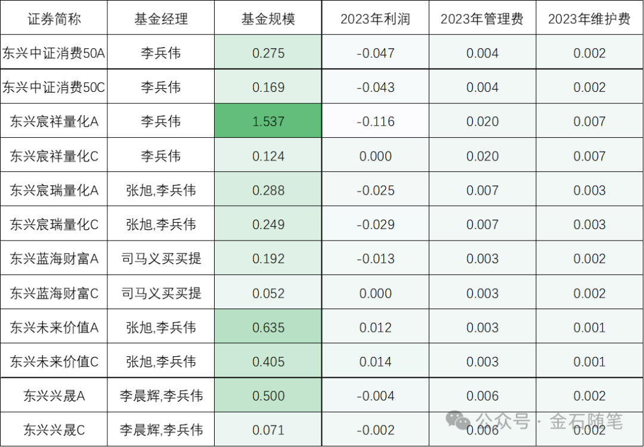The width and height of the screenshot is (644, 447).
Task: Select the cell showing 0.500
Action: click(x=268, y=396)
